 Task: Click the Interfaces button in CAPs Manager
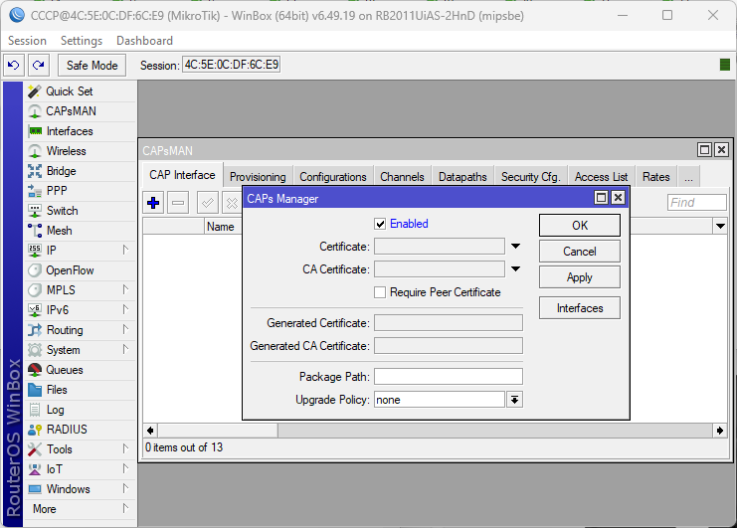click(x=580, y=308)
